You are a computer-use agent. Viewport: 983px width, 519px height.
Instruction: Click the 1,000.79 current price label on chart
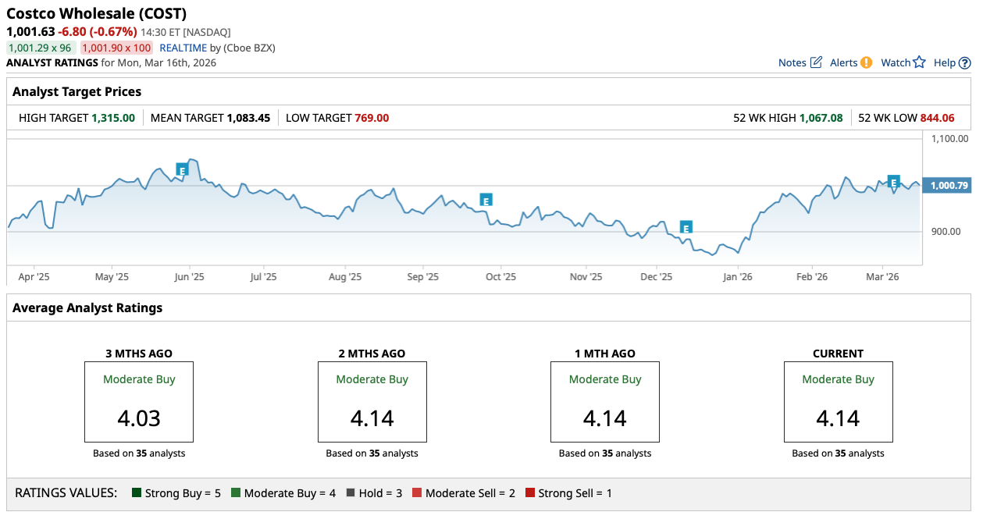(946, 185)
